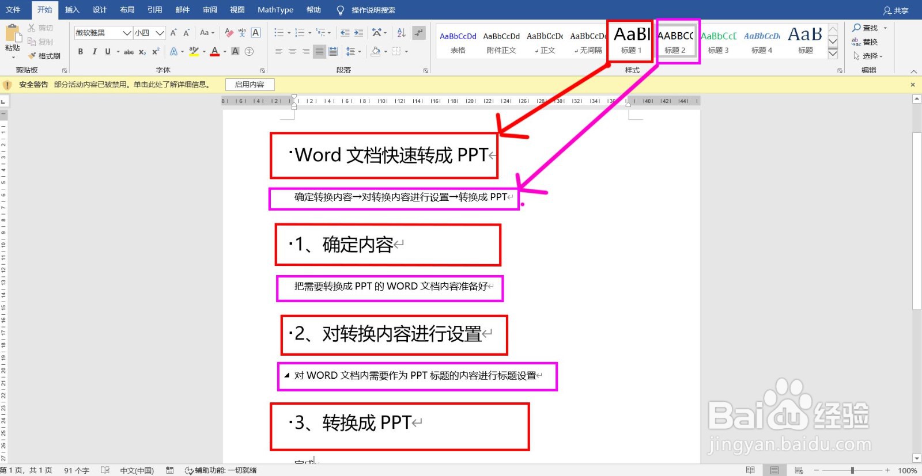Screen dimensions: 922x476
Task: Open 查找 find tool in editing group
Action: (865, 28)
